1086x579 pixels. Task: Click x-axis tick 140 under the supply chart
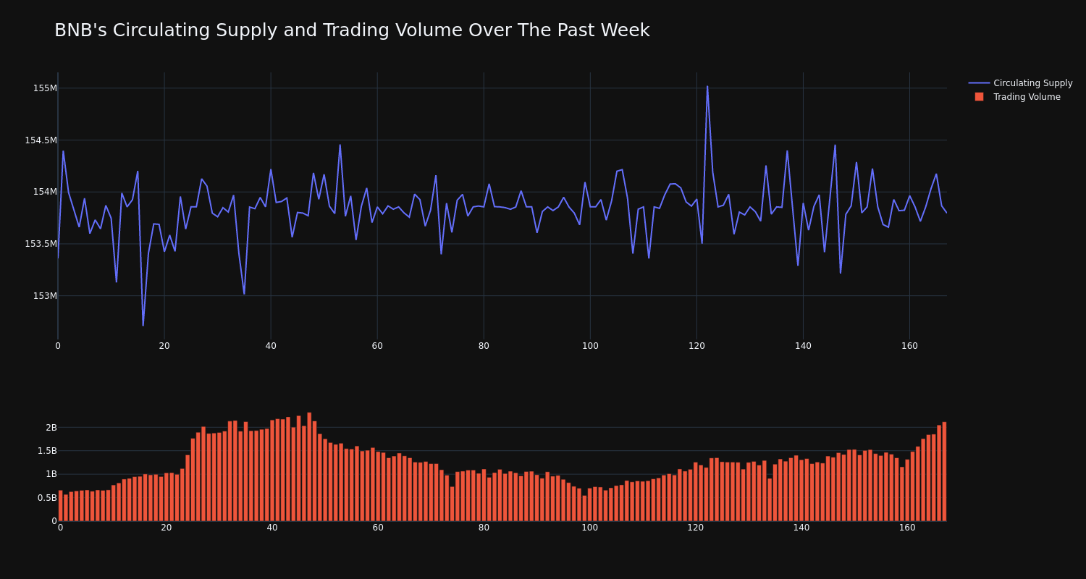tap(803, 346)
